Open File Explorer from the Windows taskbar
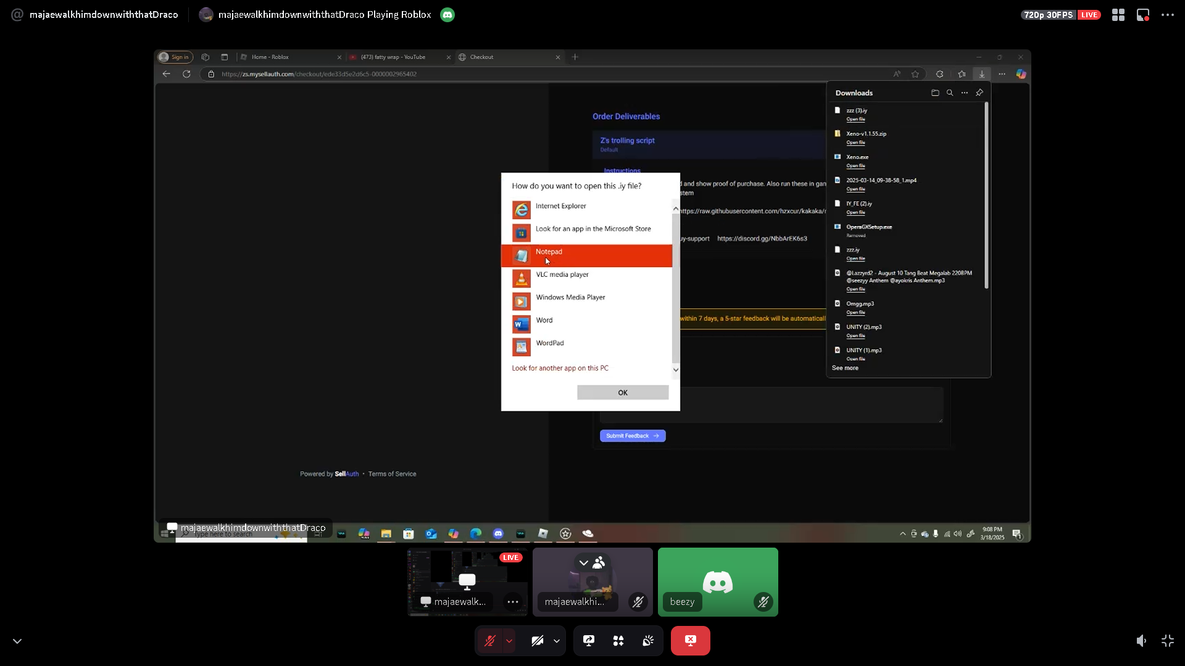Viewport: 1185px width, 666px height. 386,533
